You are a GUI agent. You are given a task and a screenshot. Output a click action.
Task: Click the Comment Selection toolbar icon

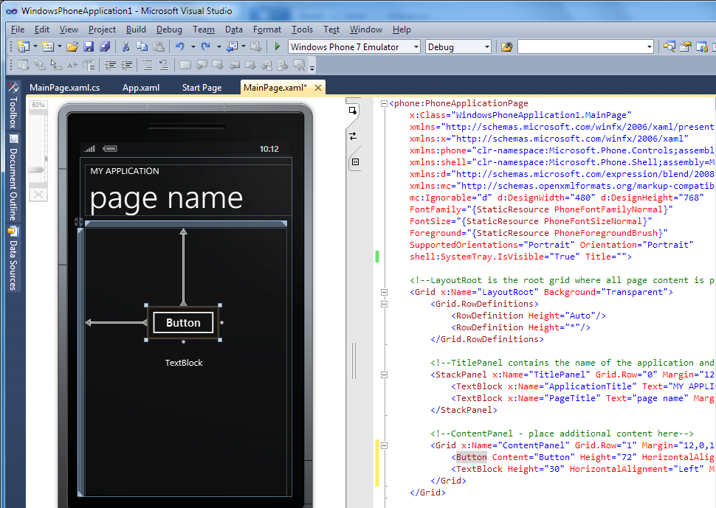point(147,65)
